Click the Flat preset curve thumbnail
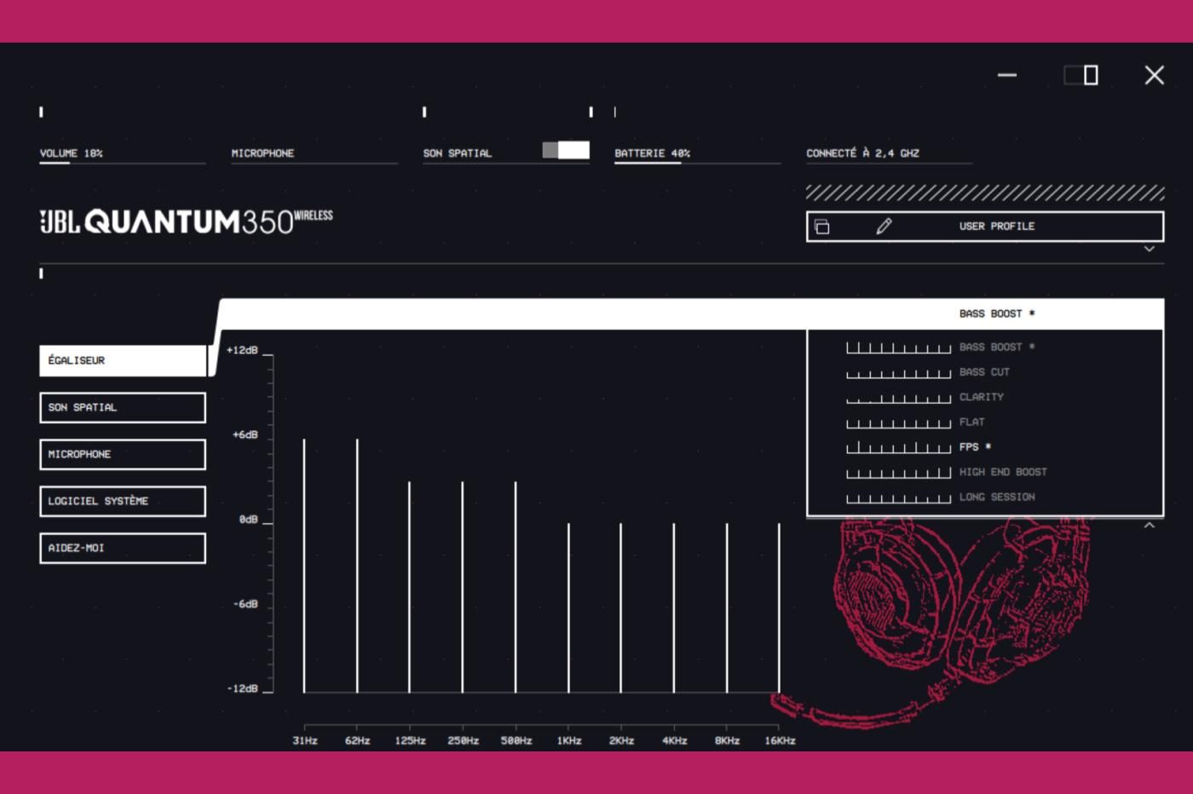Image resolution: width=1193 pixels, height=794 pixels. 898,423
